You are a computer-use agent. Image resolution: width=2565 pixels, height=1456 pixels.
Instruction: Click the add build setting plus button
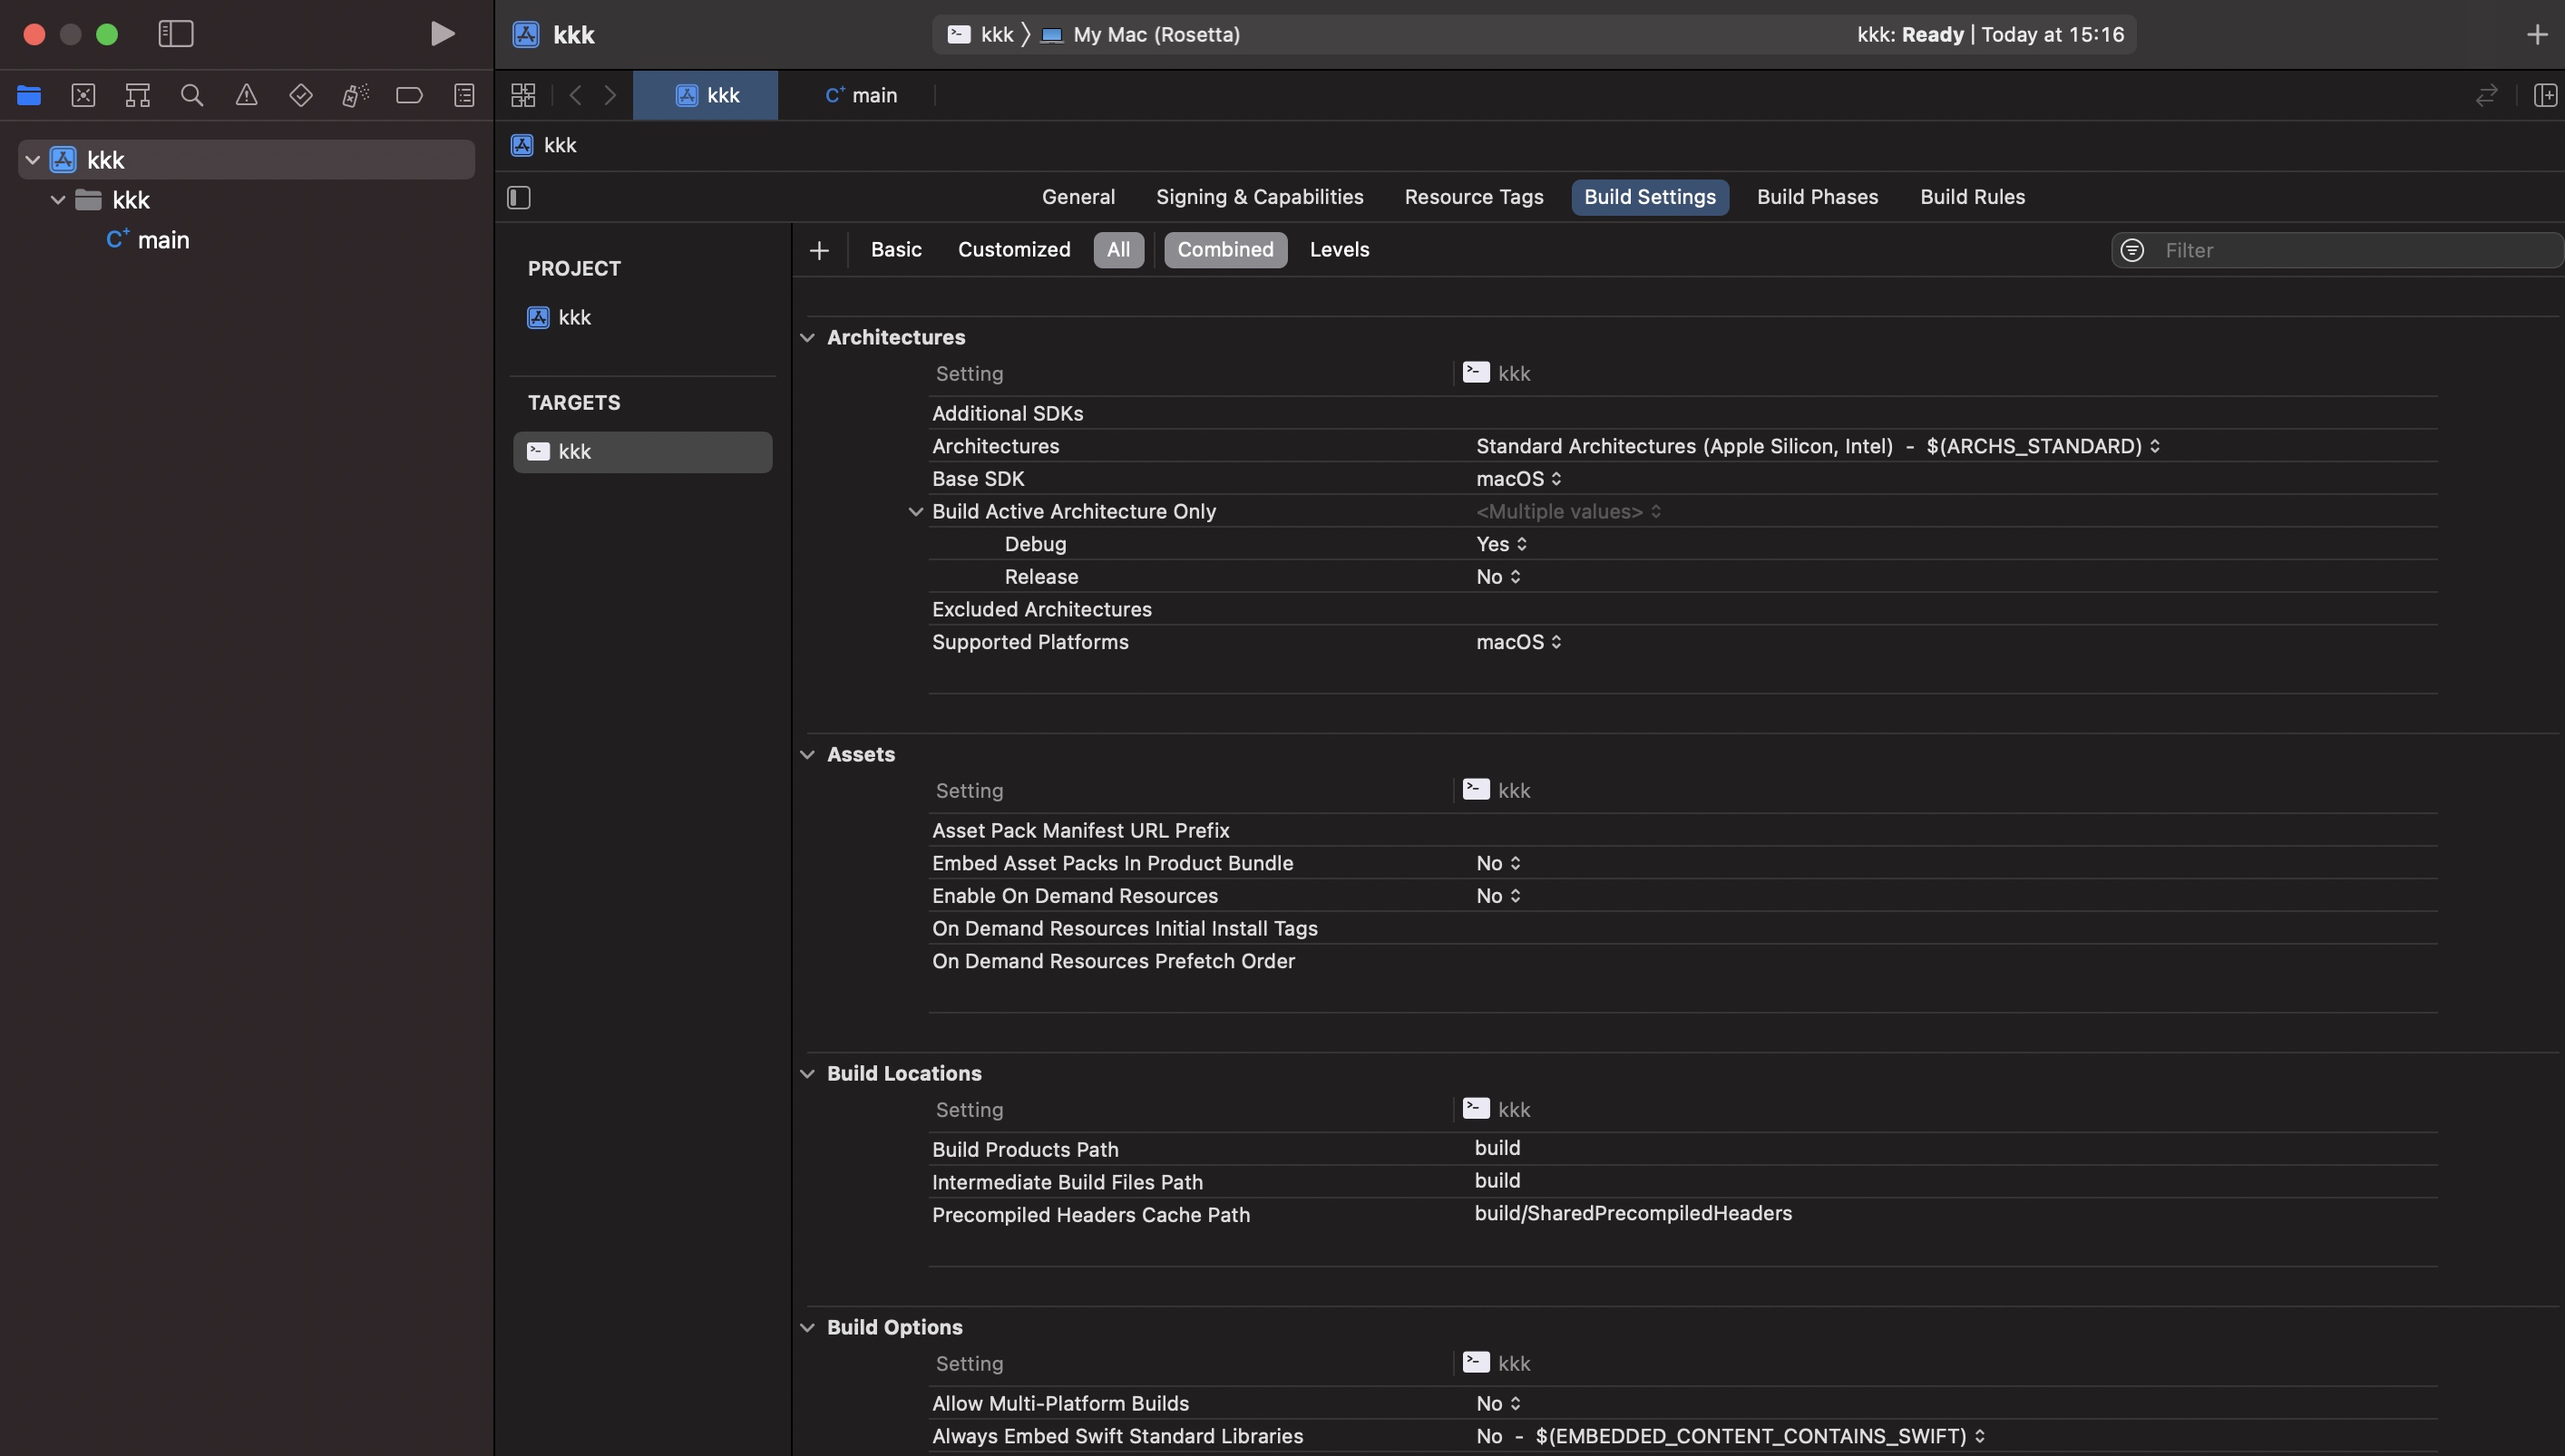[819, 250]
